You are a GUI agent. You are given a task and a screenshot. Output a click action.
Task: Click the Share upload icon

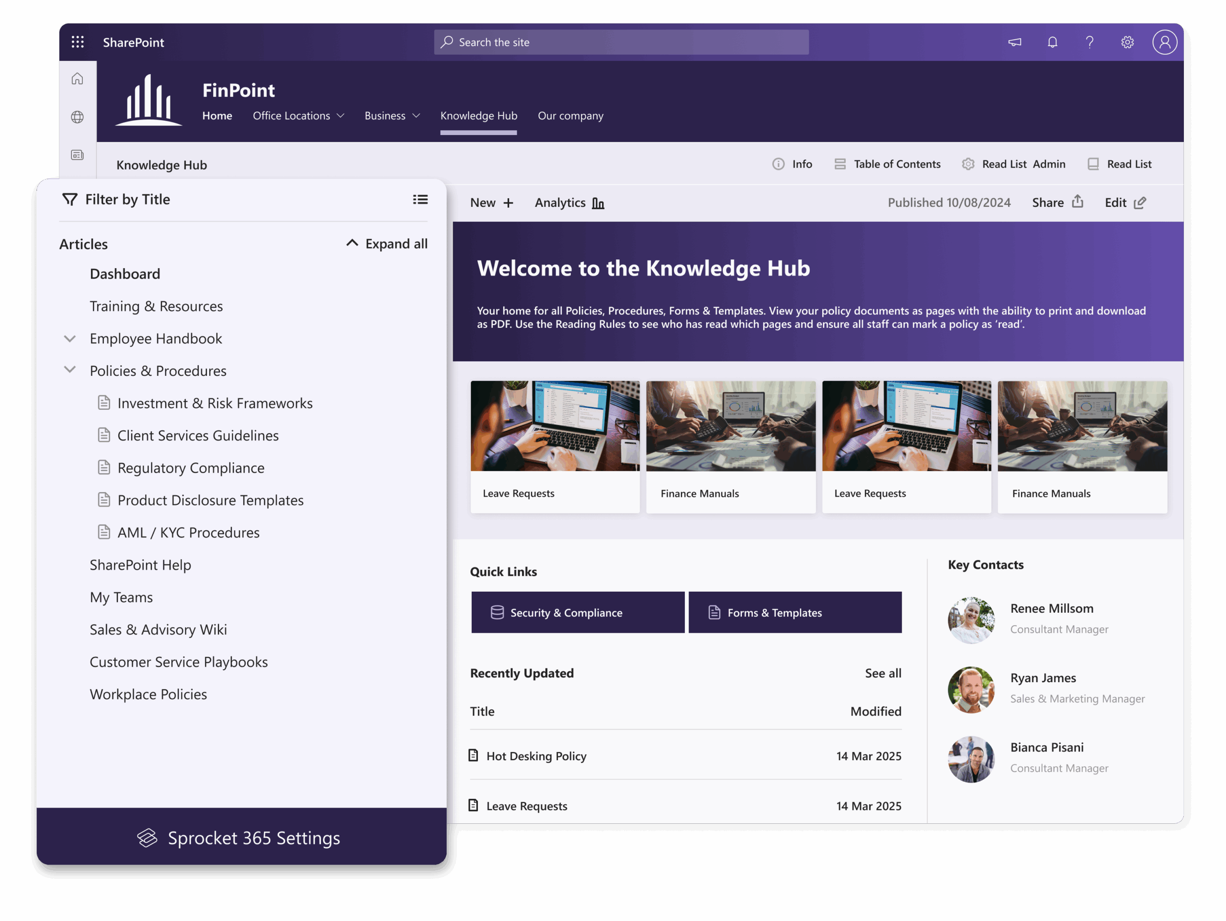coord(1078,202)
